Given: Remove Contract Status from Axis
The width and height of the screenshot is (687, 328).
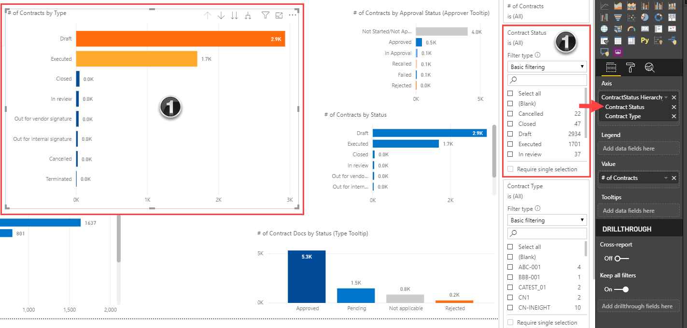Looking at the screenshot, I should [x=674, y=107].
